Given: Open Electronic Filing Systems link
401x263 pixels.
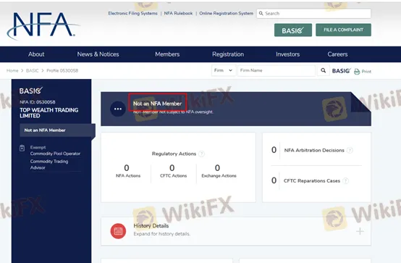Looking at the screenshot, I should [x=132, y=13].
